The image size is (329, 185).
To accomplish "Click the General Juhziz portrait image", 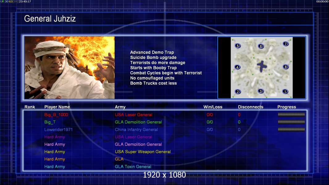I will click(70, 68).
